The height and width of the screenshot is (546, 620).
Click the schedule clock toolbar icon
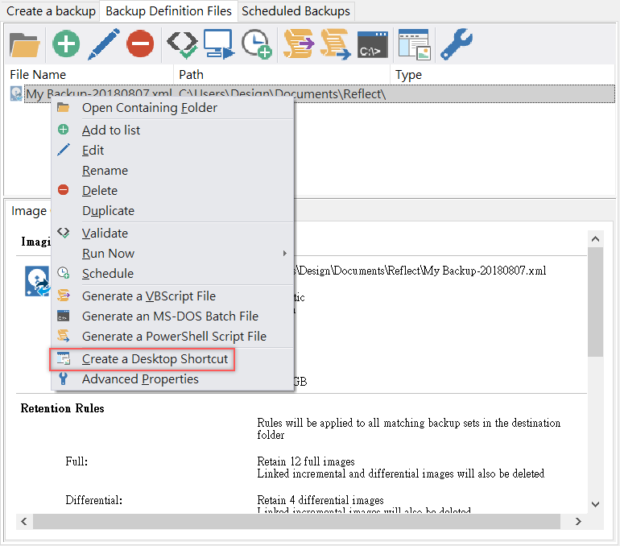[257, 43]
